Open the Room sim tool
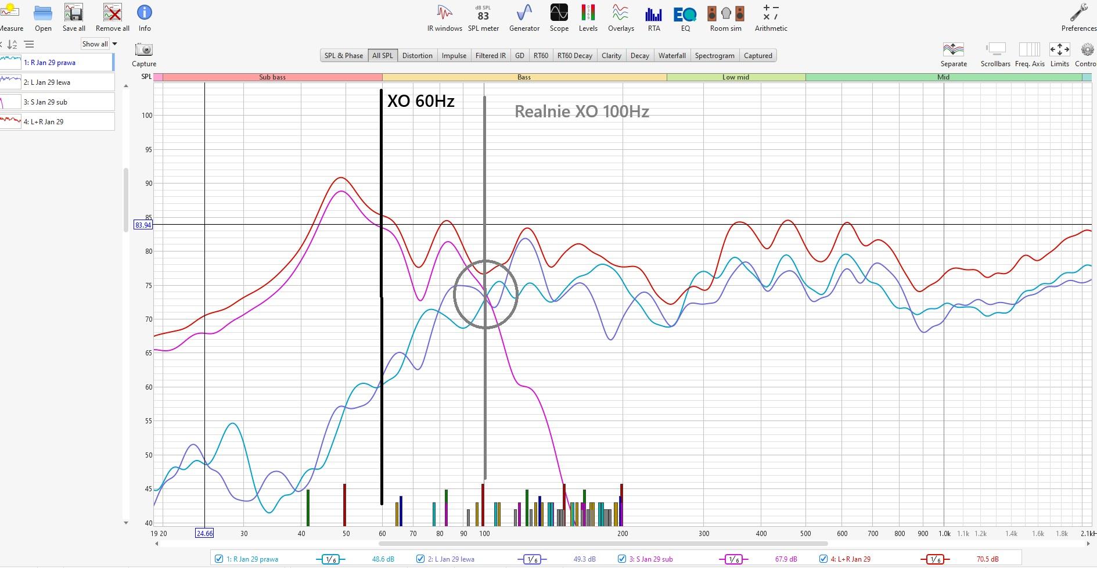 click(725, 17)
